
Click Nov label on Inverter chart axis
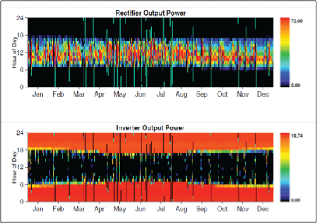(x=243, y=208)
